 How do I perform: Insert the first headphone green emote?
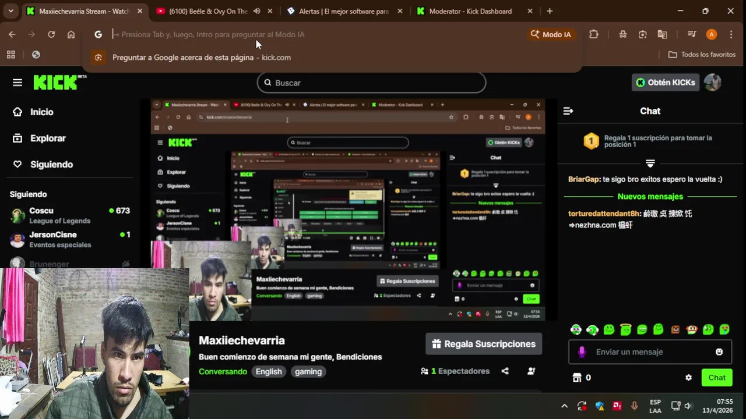coord(576,330)
